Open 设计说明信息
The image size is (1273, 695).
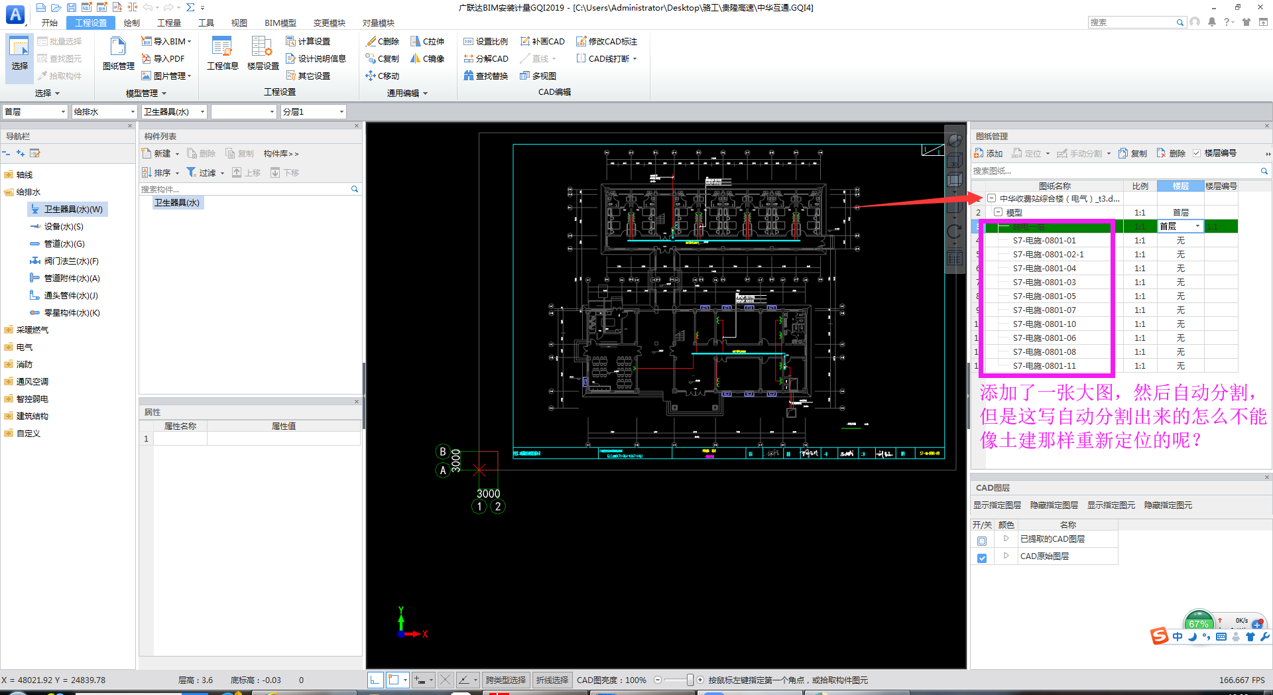pos(316,58)
